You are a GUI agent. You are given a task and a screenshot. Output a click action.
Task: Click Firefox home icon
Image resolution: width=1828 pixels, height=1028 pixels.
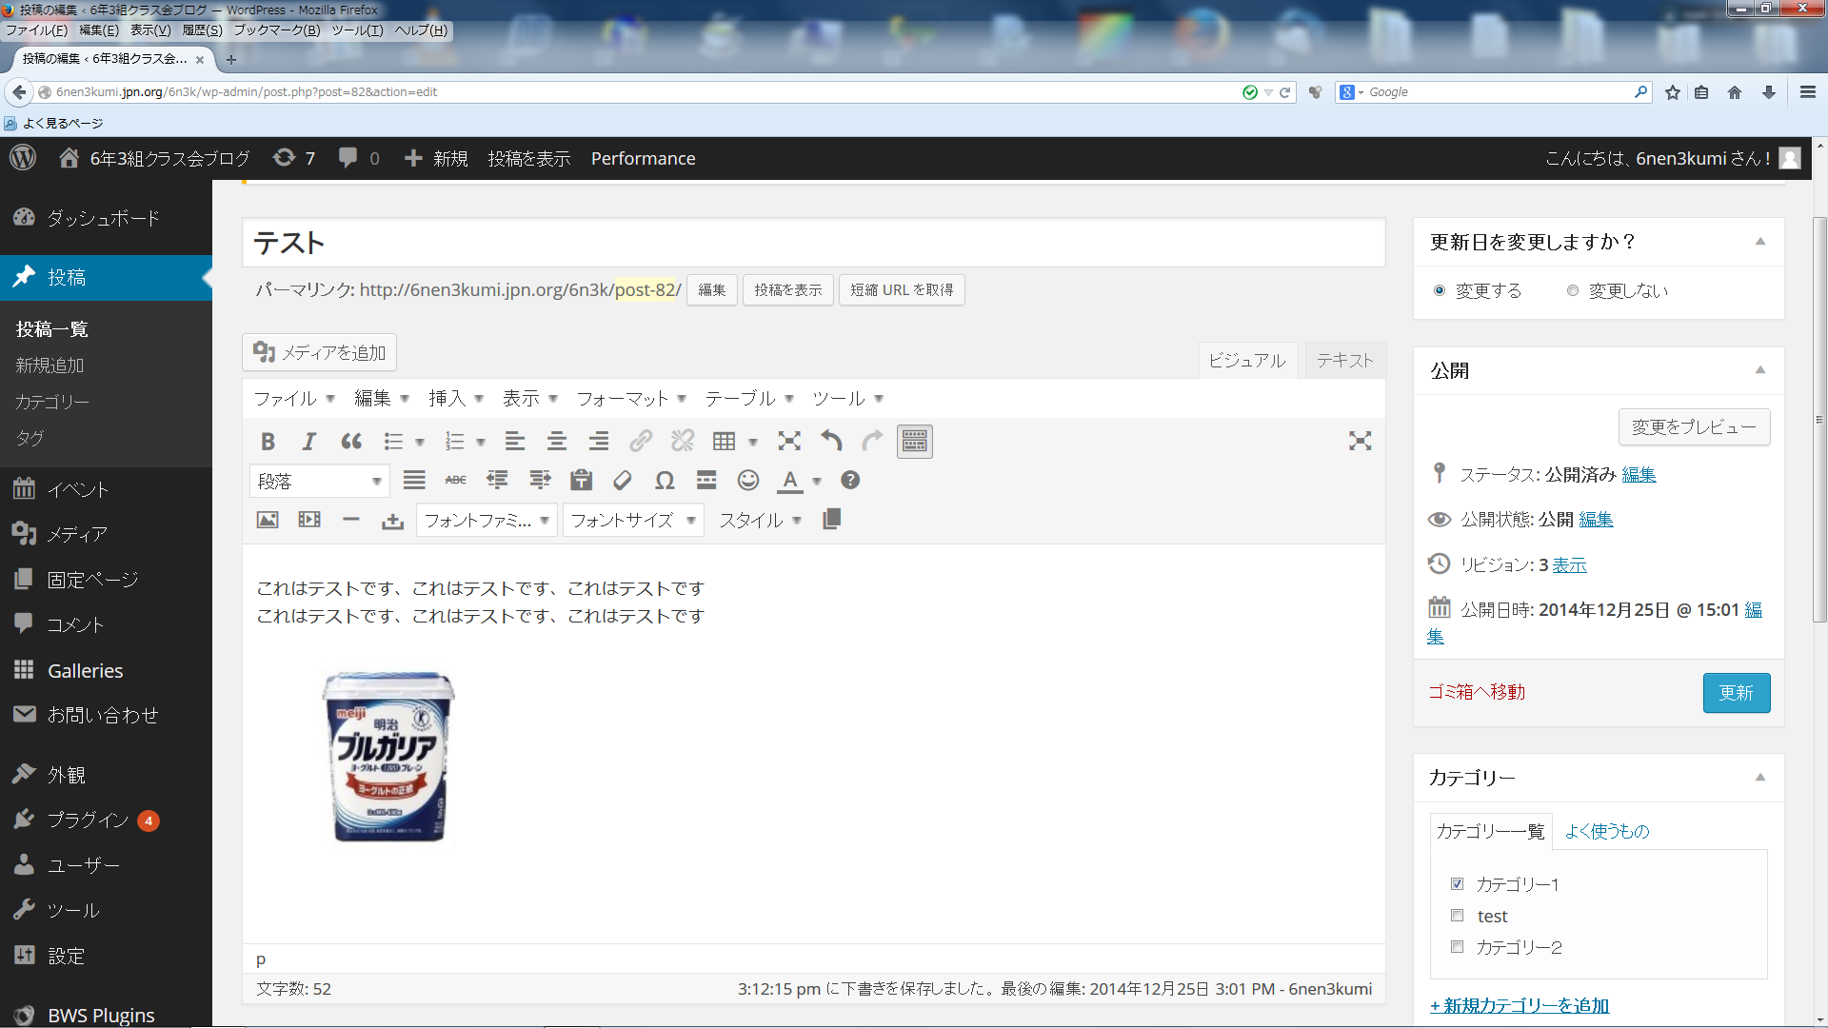point(1735,92)
